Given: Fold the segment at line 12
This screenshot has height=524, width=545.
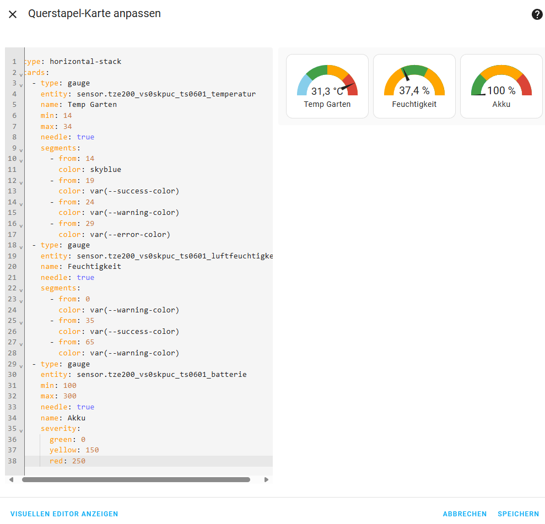Looking at the screenshot, I should click(x=21, y=182).
